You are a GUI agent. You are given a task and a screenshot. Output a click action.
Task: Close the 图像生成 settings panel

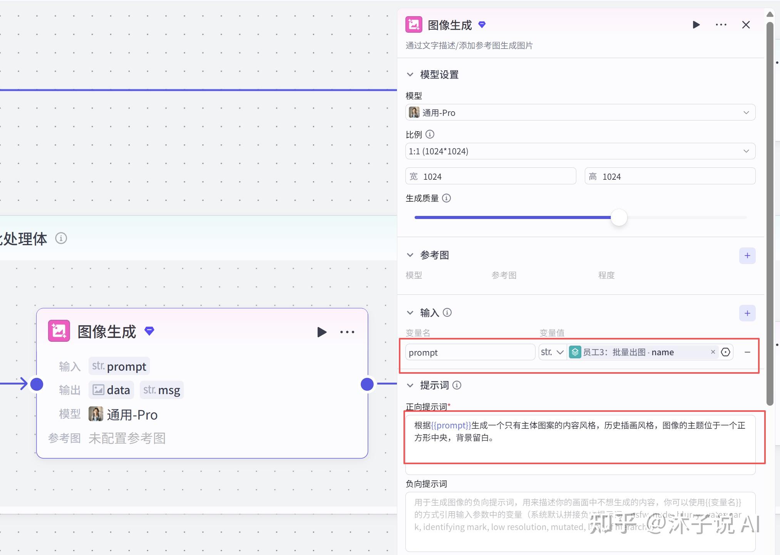pos(746,25)
